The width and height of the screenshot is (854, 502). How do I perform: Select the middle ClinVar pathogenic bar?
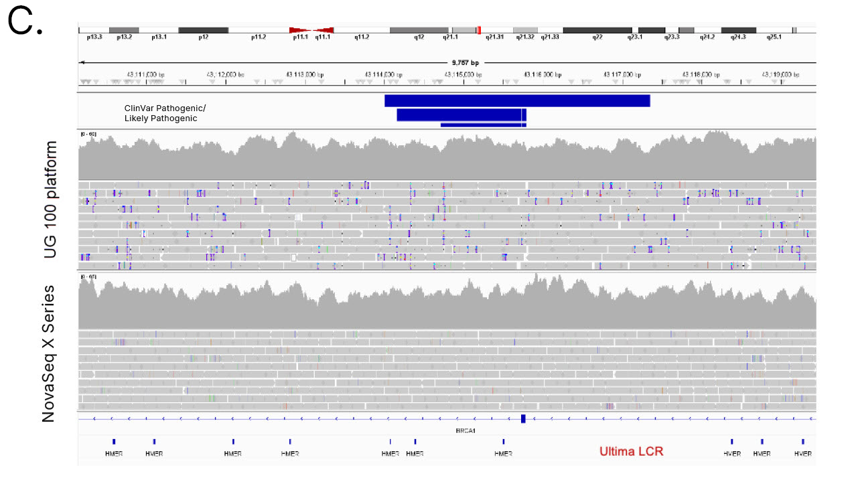click(461, 114)
